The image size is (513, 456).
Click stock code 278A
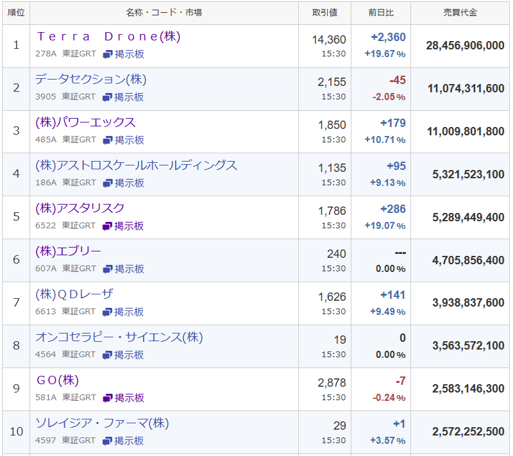(46, 54)
